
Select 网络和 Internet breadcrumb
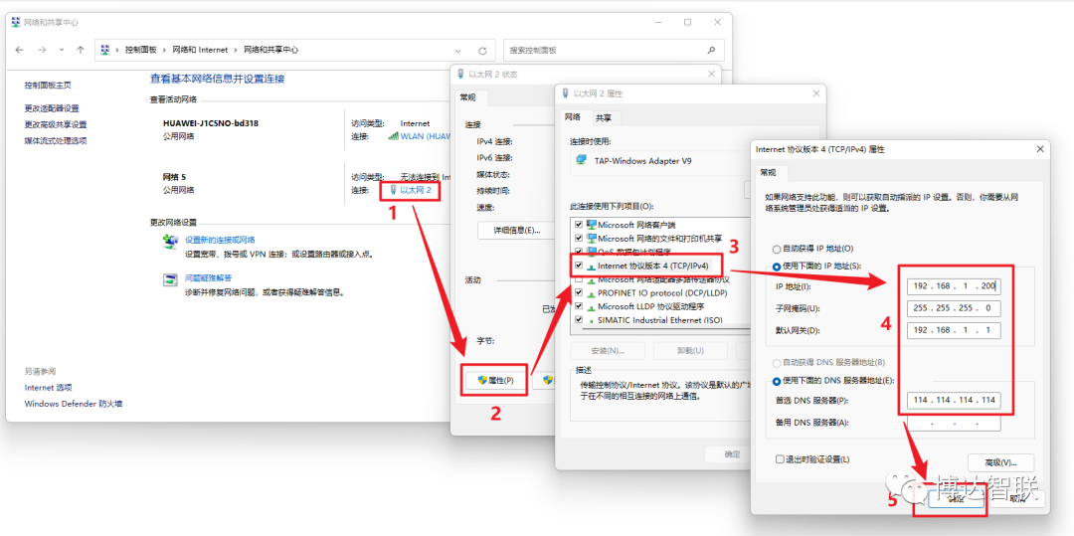coord(199,50)
